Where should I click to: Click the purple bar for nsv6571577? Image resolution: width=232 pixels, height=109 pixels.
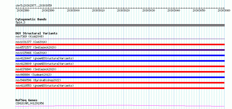(120, 50)
